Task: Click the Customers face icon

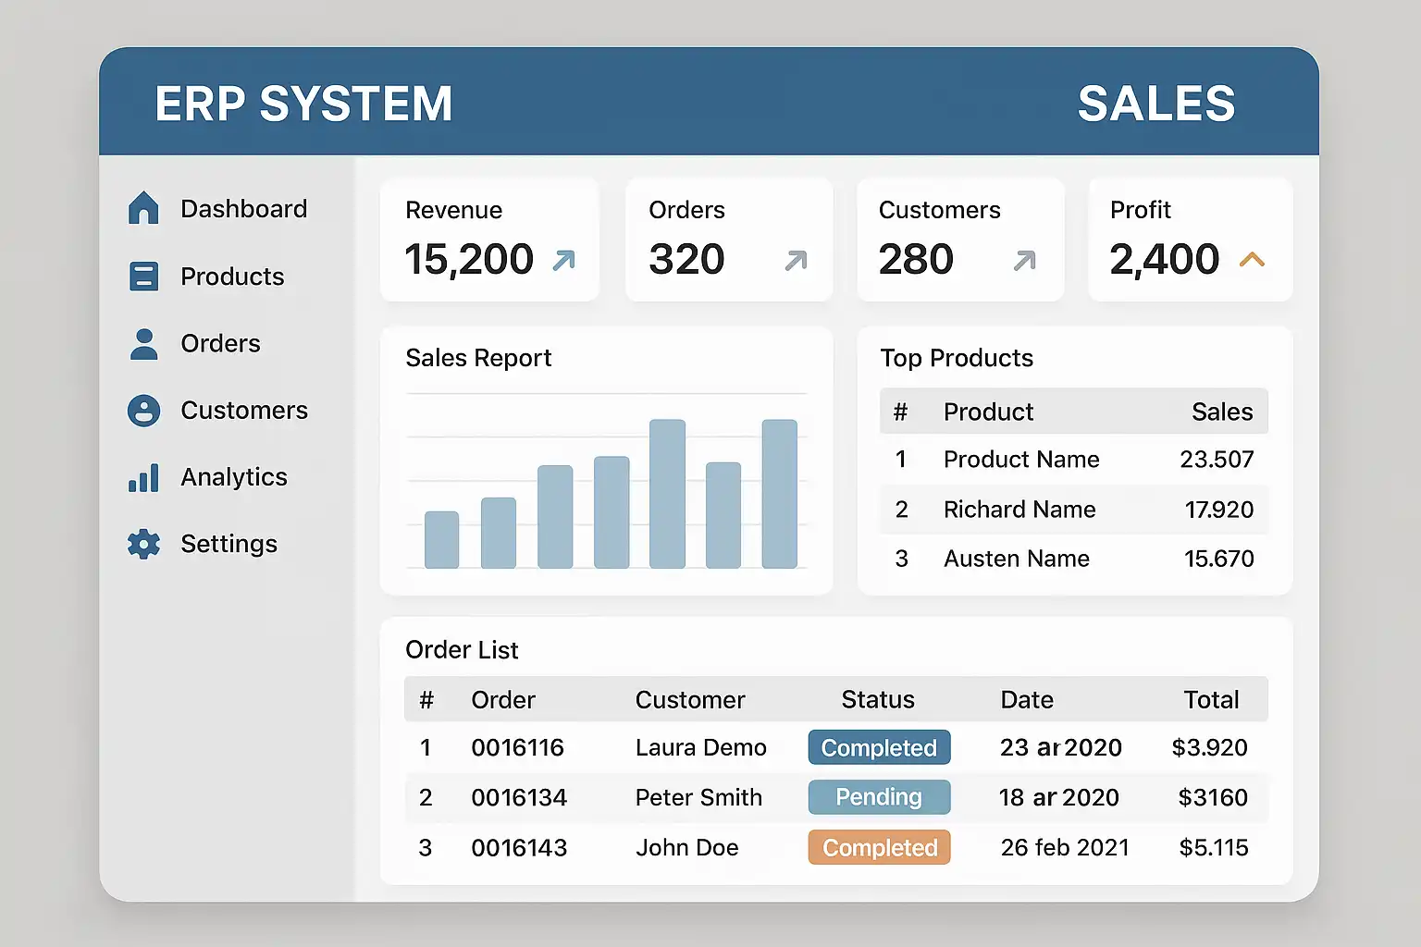Action: [143, 411]
